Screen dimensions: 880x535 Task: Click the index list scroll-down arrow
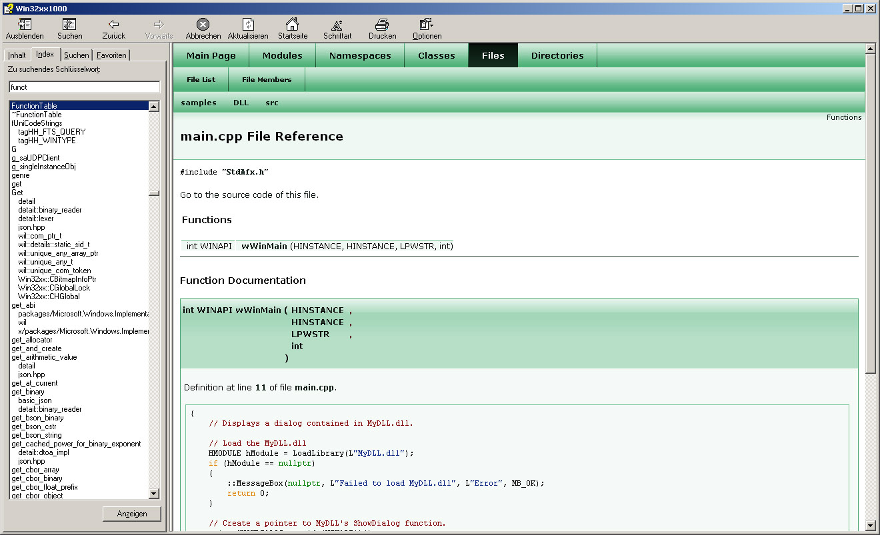pyautogui.click(x=154, y=494)
